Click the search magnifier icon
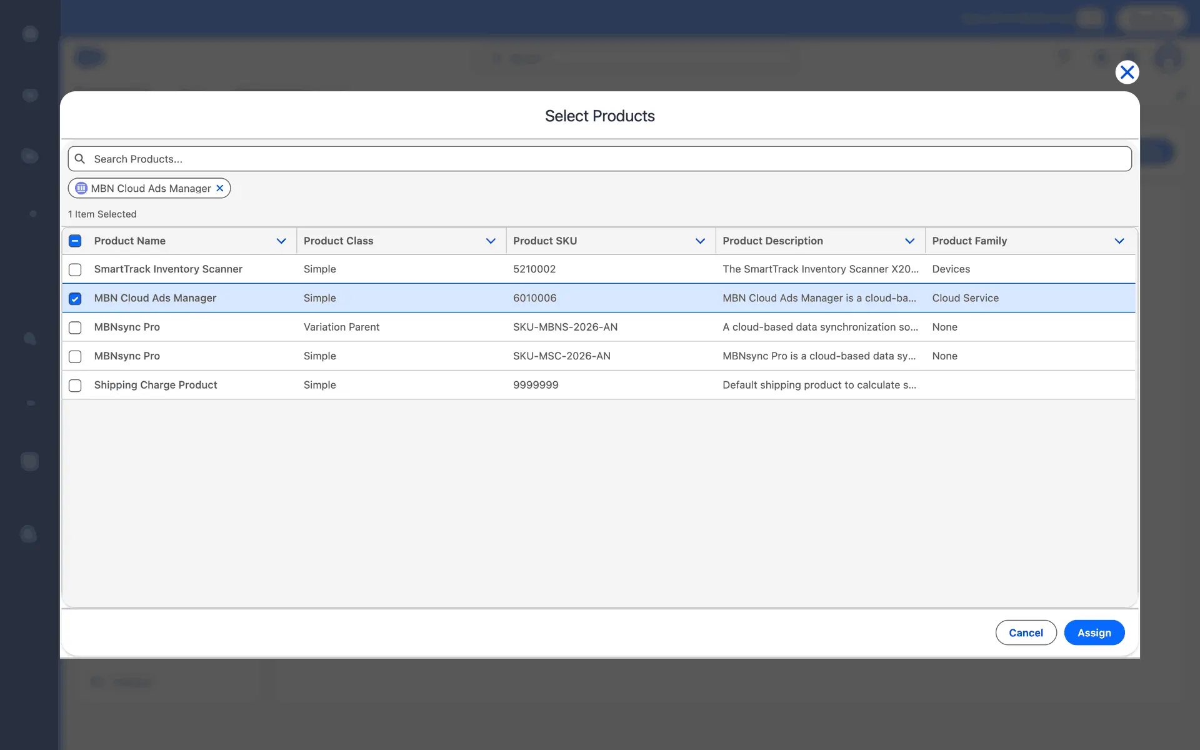The width and height of the screenshot is (1200, 750). [x=80, y=159]
